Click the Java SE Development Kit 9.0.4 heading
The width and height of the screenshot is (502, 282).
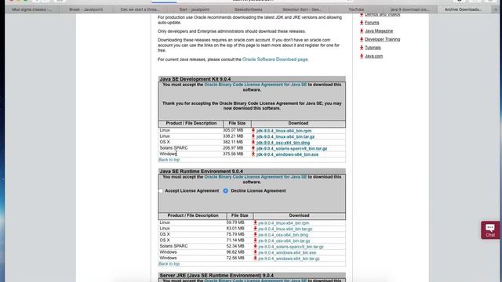click(195, 79)
